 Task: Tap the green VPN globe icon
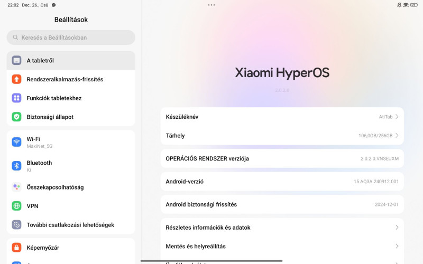(x=16, y=206)
